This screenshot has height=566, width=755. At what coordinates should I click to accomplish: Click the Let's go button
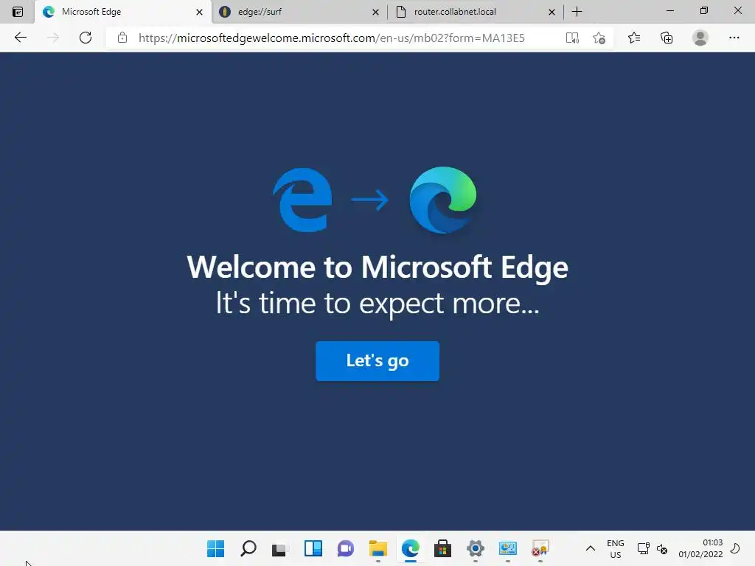377,361
